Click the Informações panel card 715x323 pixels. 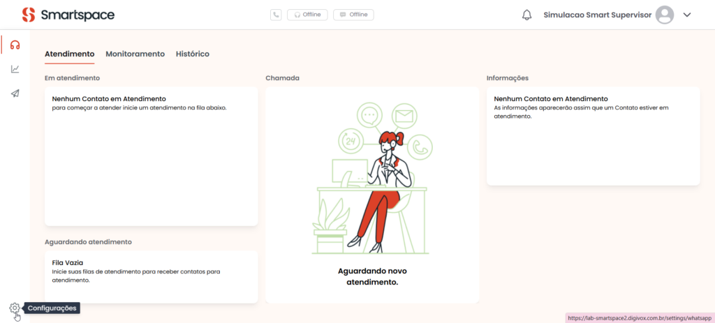[593, 136]
